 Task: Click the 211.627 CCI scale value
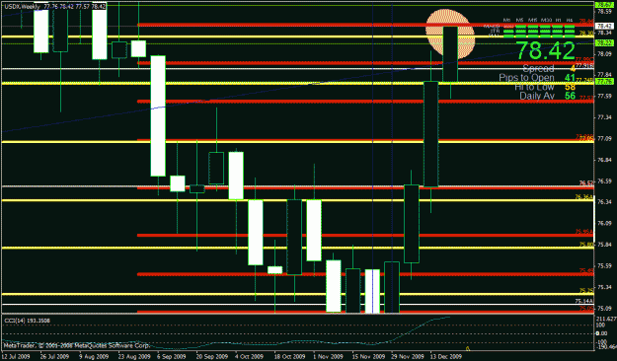coord(606,319)
